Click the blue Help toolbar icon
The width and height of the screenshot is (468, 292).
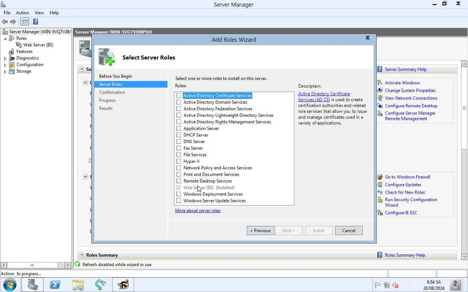pos(35,22)
